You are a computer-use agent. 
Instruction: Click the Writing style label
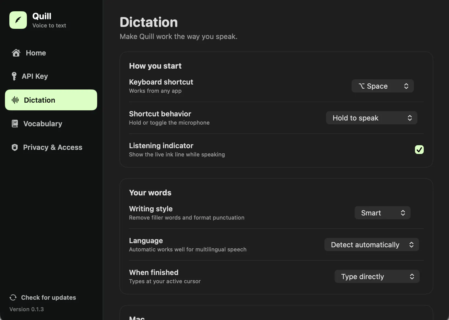pyautogui.click(x=151, y=209)
